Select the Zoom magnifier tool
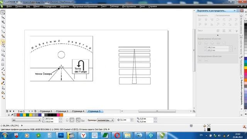The height and width of the screenshot is (139, 247). click(3, 27)
